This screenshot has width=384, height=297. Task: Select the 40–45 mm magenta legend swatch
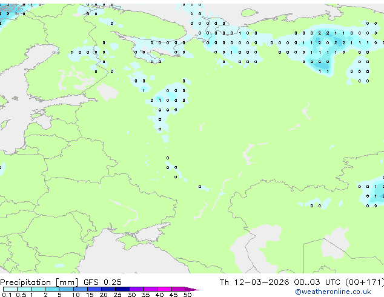click(x=164, y=289)
